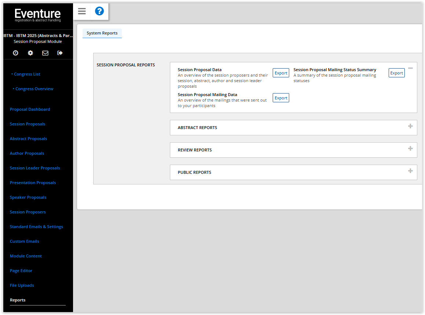Open the hamburger navigation menu

pos(81,11)
